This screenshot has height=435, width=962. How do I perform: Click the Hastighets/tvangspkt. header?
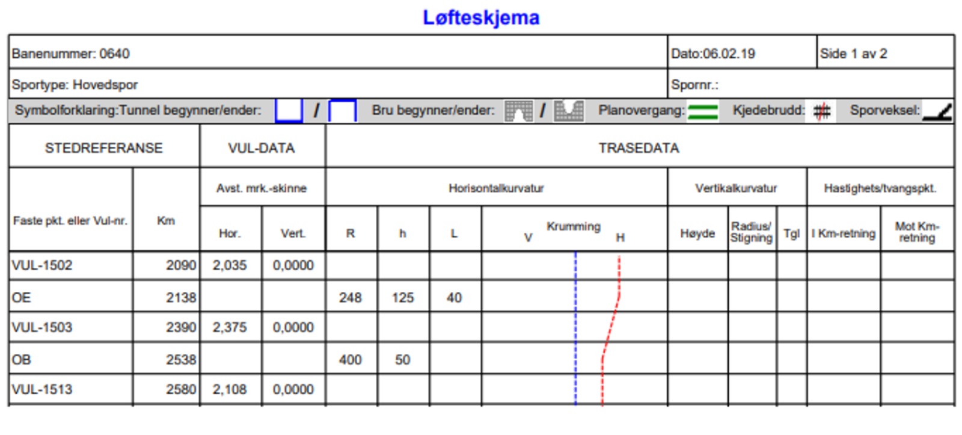point(880,188)
